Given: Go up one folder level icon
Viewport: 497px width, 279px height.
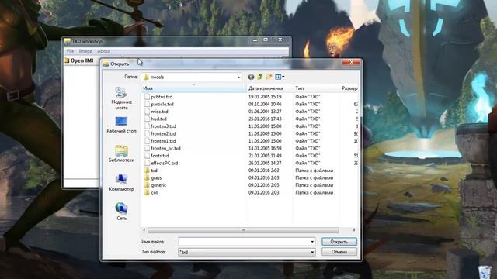Looking at the screenshot, I should click(x=260, y=77).
